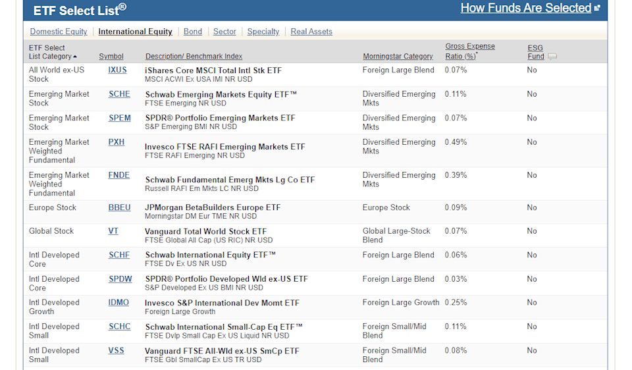Open the How Funds Are Selected link
632x370 pixels.
click(525, 8)
